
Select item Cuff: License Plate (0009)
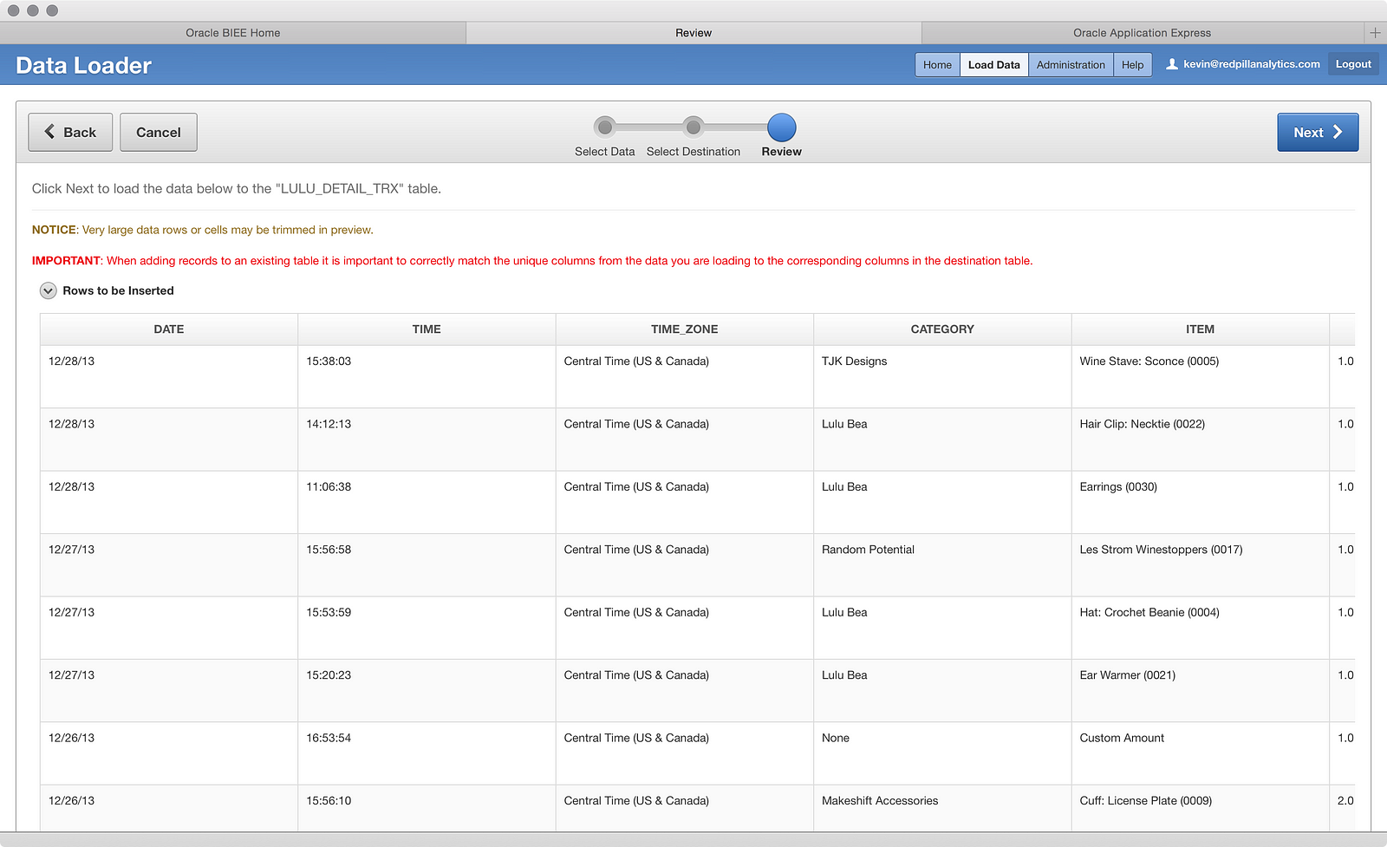click(1201, 809)
